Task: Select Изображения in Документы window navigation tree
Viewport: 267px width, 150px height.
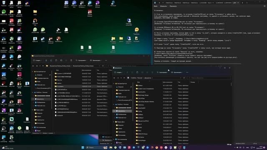Action: tap(122, 114)
